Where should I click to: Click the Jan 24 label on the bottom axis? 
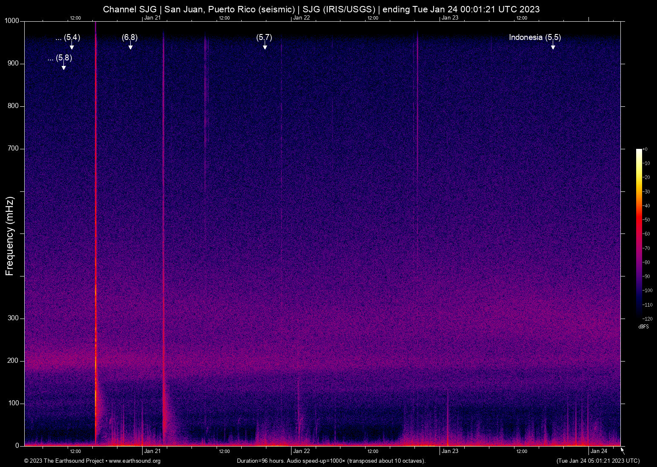pos(599,451)
